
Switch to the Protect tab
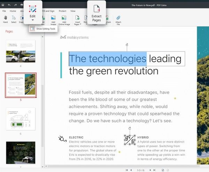pos(63,11)
